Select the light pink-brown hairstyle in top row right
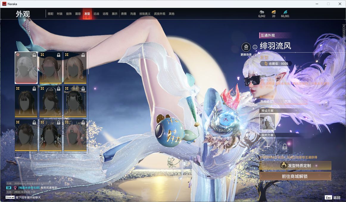 (x=75, y=68)
